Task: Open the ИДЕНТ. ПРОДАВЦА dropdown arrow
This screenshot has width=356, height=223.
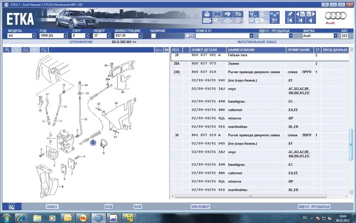Action: click(291, 36)
